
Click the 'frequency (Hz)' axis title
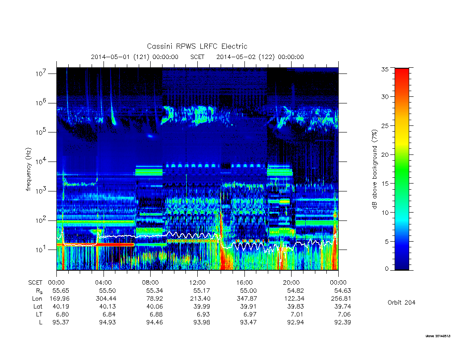tap(28, 169)
